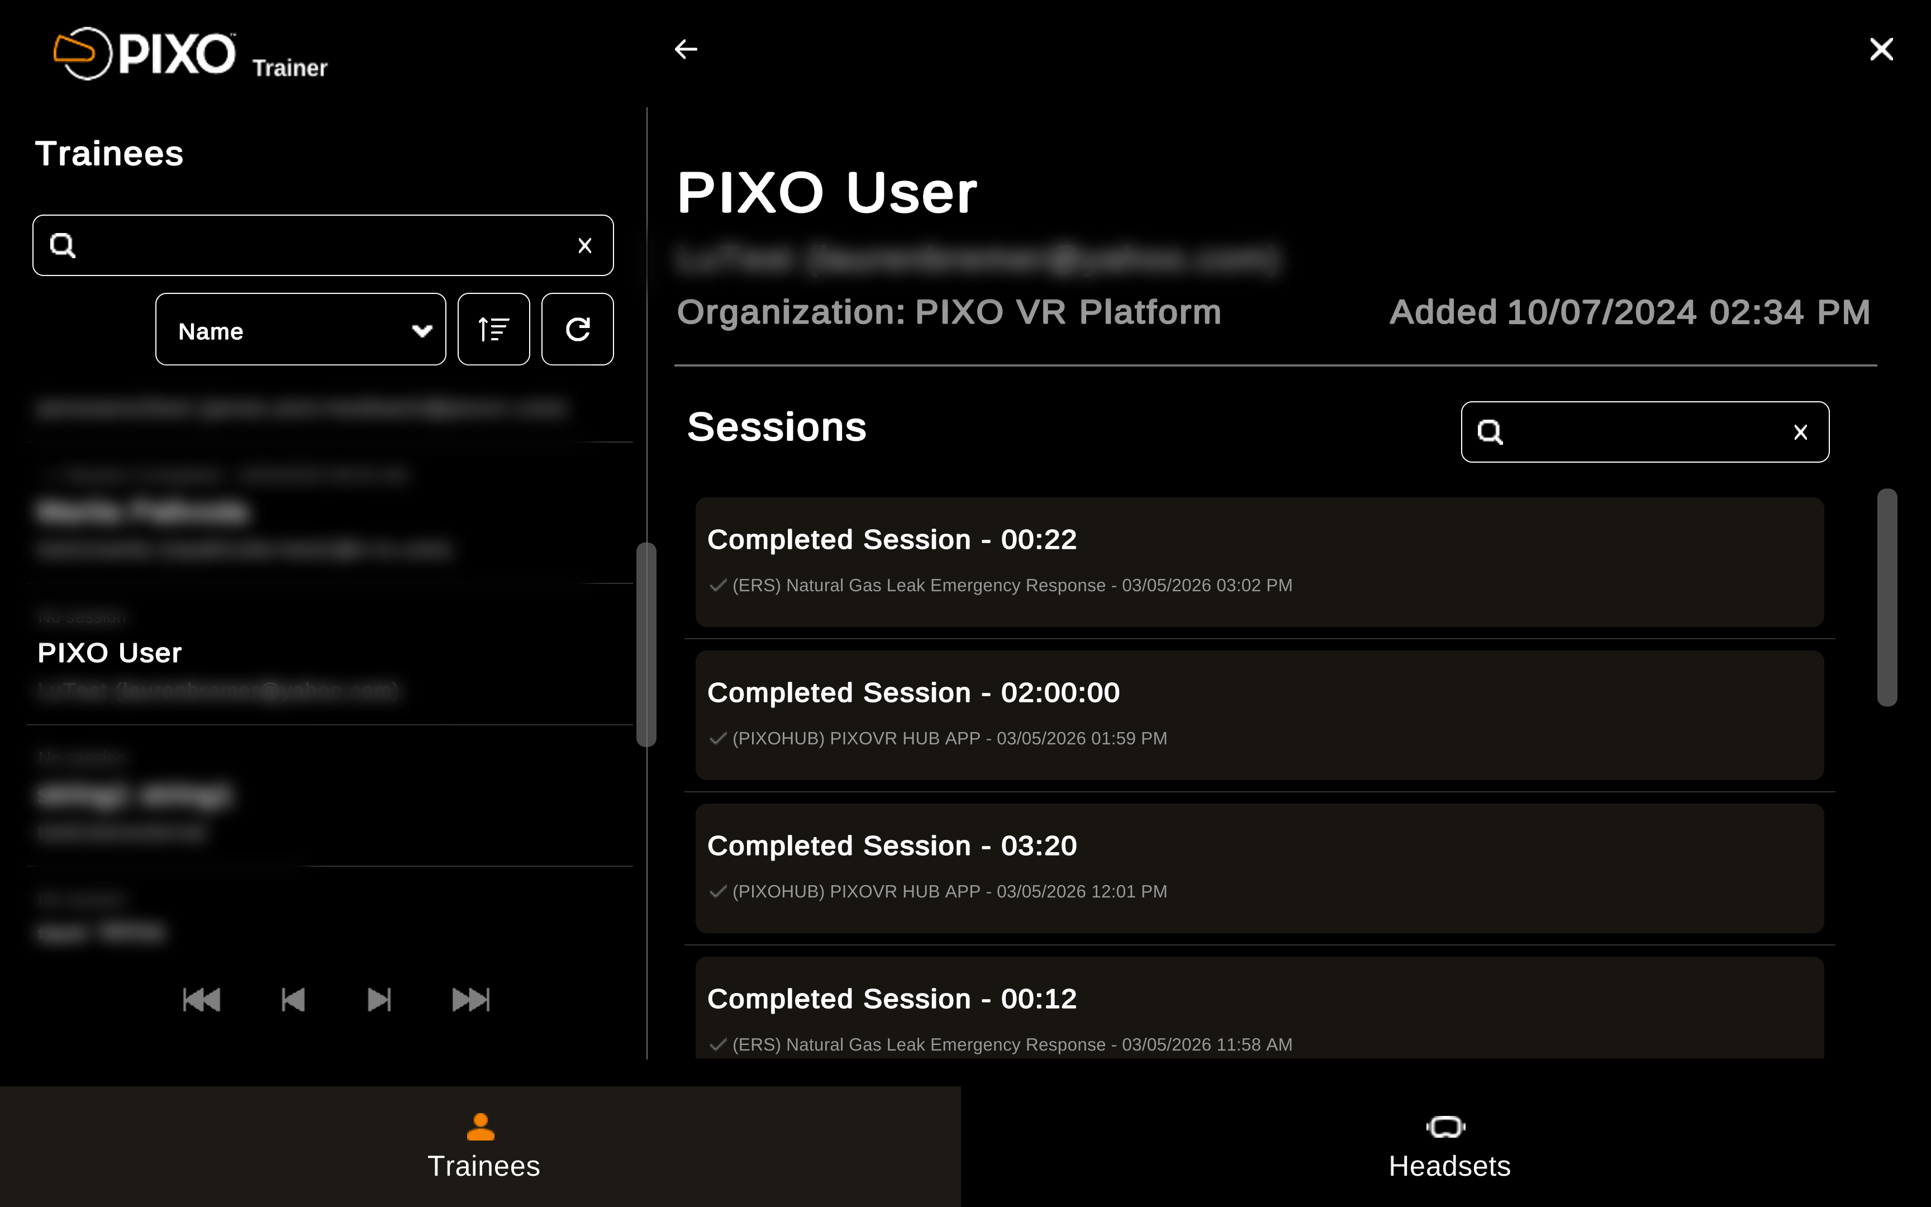Viewport: 1931px width, 1207px height.
Task: Jump to first page of trainees
Action: tap(201, 1000)
